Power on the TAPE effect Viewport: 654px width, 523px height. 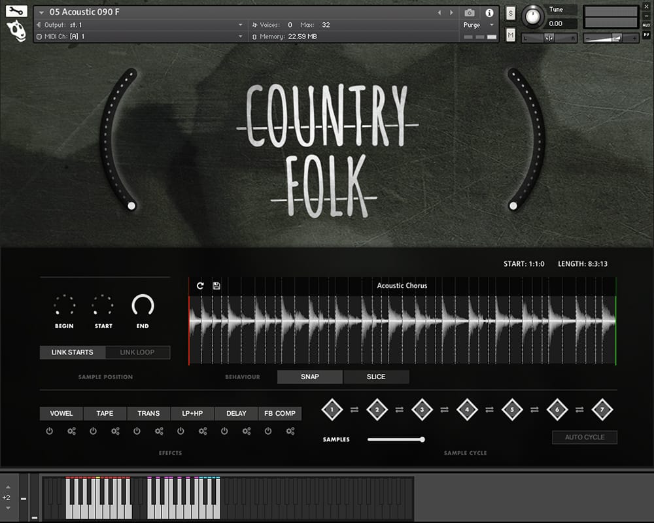pos(93,431)
